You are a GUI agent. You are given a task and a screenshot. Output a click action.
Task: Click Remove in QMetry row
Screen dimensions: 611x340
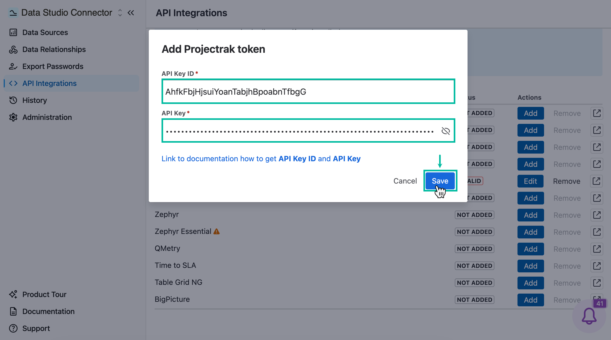coord(567,249)
